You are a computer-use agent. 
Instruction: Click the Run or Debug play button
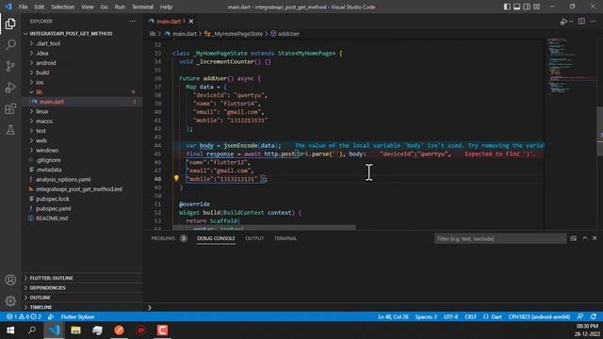(x=563, y=22)
